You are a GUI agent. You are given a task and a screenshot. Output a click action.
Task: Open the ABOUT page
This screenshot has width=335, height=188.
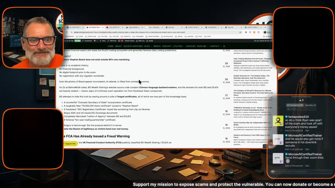(x=119, y=46)
